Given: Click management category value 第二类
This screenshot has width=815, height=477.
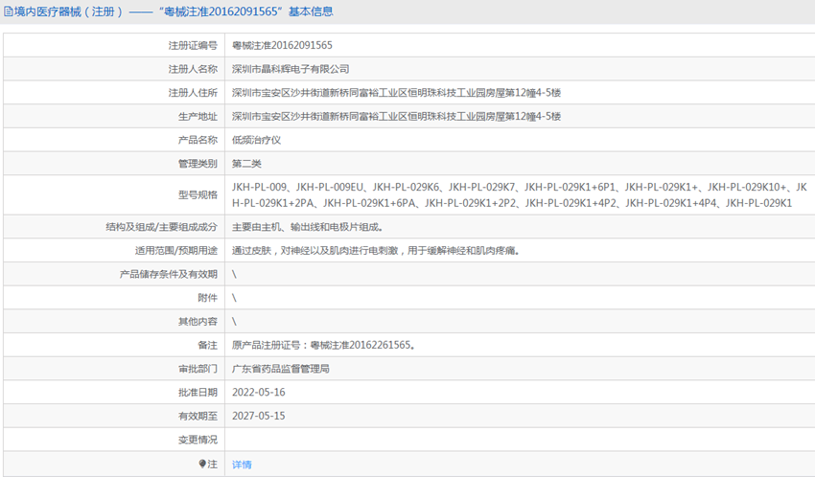Looking at the screenshot, I should 246,164.
